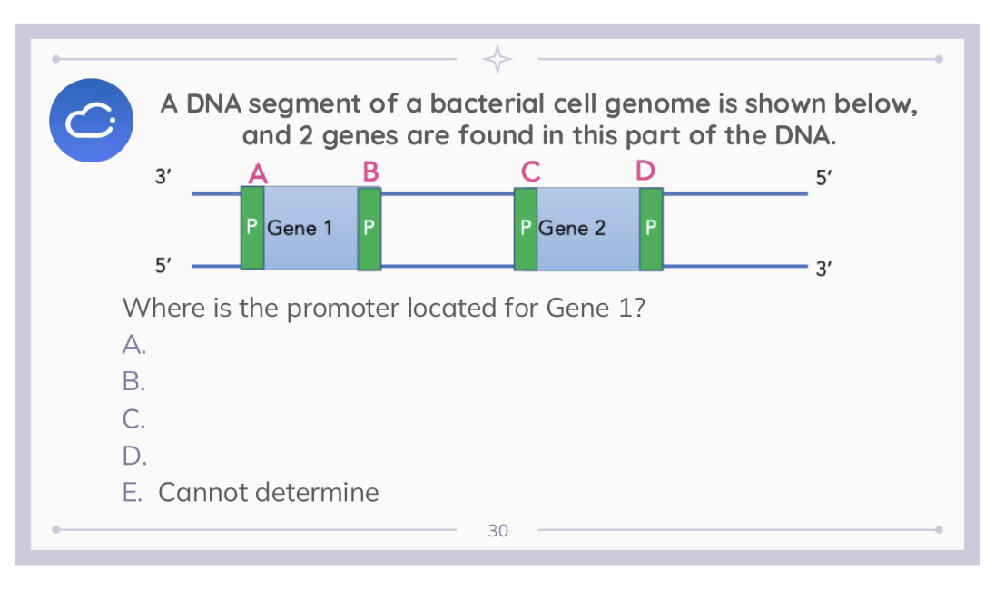Select the Gene 1 box in the diagram
The height and width of the screenshot is (590, 995).
(x=310, y=228)
